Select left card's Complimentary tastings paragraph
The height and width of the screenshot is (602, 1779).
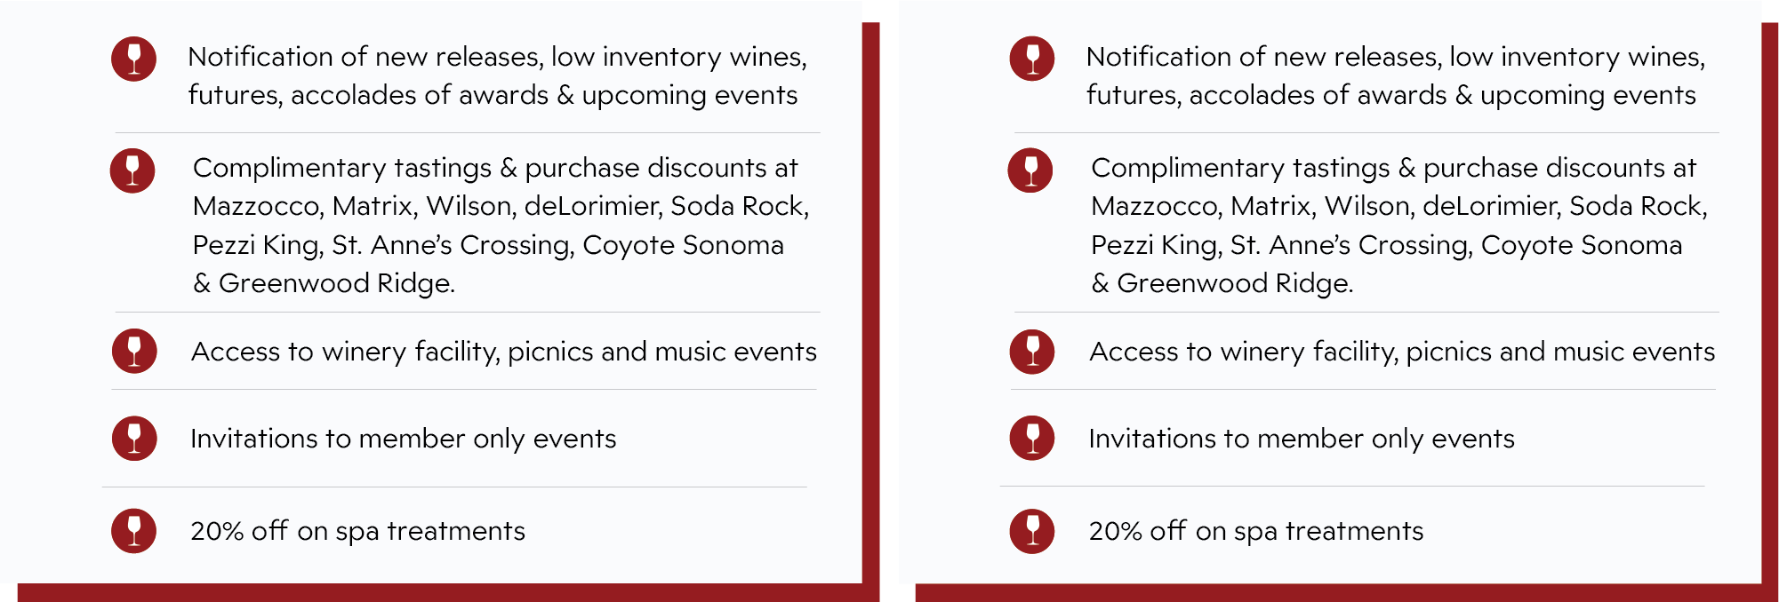click(501, 226)
